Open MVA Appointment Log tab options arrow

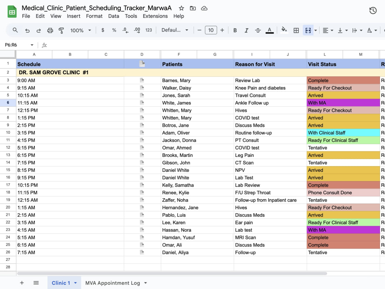[146, 283]
